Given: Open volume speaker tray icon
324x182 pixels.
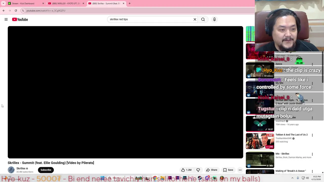Looking at the screenshot, I should click(307, 178).
